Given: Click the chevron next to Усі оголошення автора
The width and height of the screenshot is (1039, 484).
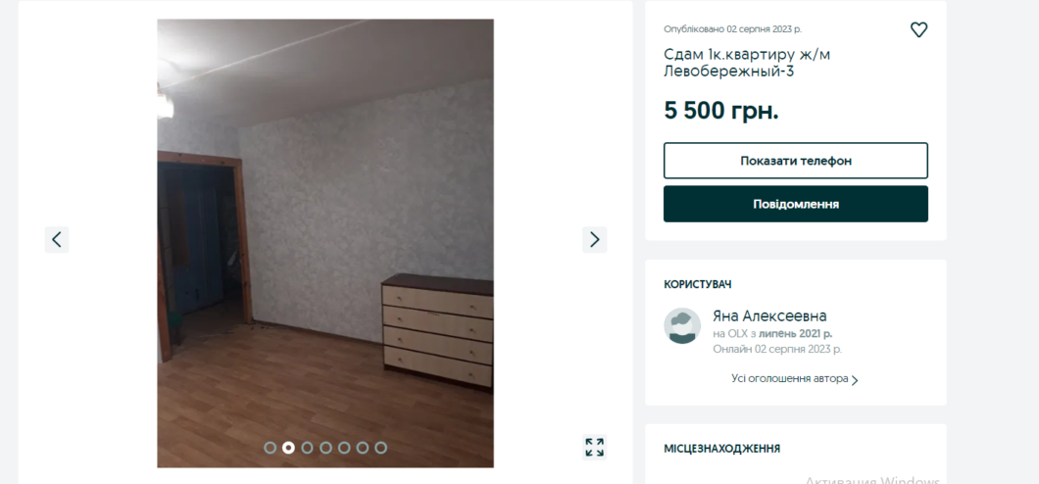Looking at the screenshot, I should pos(855,380).
